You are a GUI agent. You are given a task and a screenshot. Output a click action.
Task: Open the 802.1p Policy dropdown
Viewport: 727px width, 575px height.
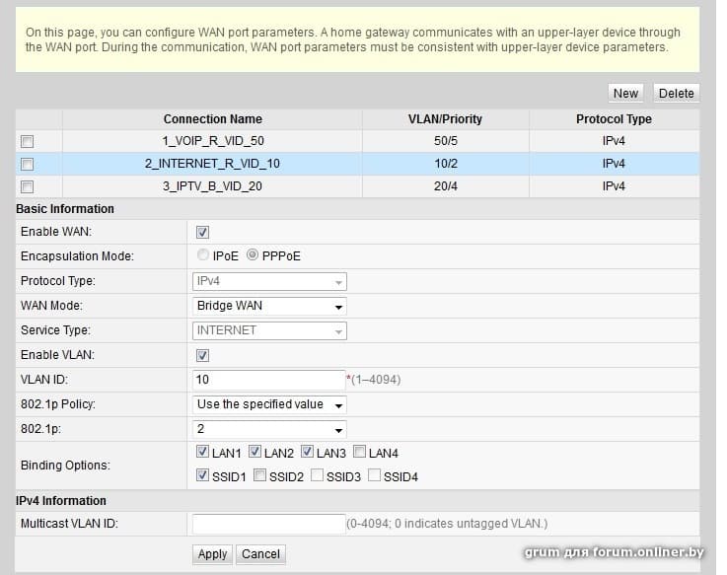[x=269, y=404]
